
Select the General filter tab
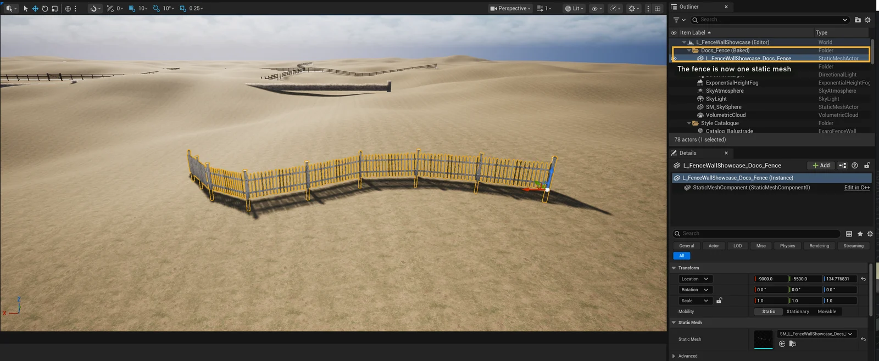686,246
